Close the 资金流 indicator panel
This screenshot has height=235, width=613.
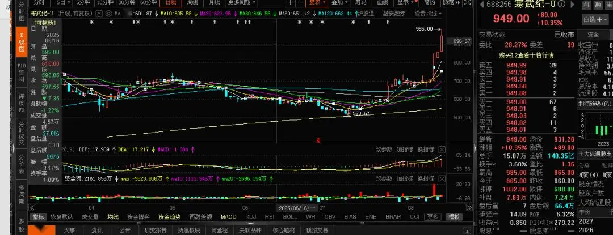(x=442, y=178)
